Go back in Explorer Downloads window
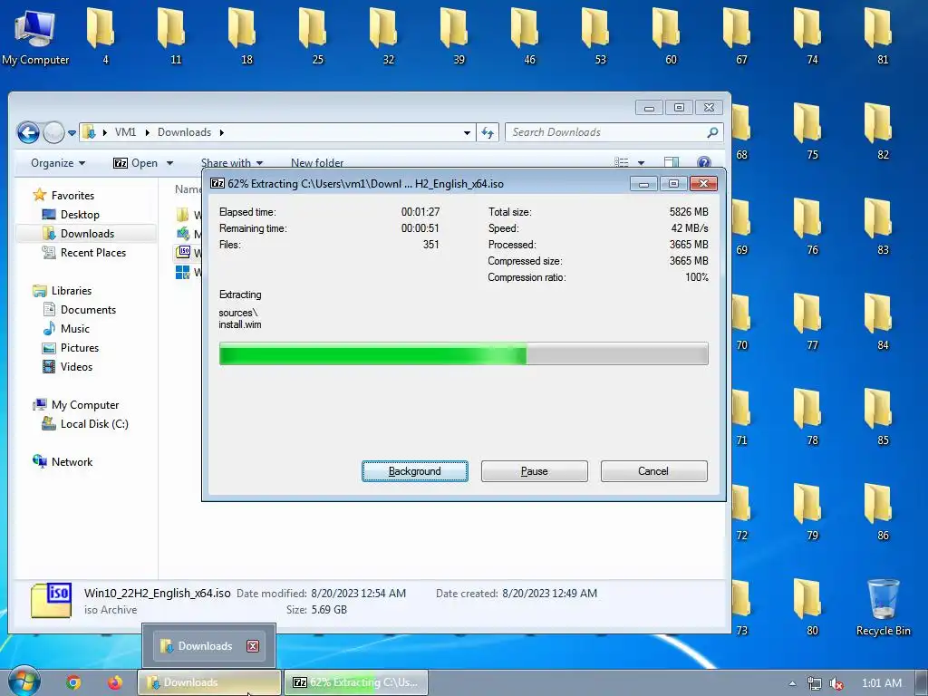 point(28,132)
